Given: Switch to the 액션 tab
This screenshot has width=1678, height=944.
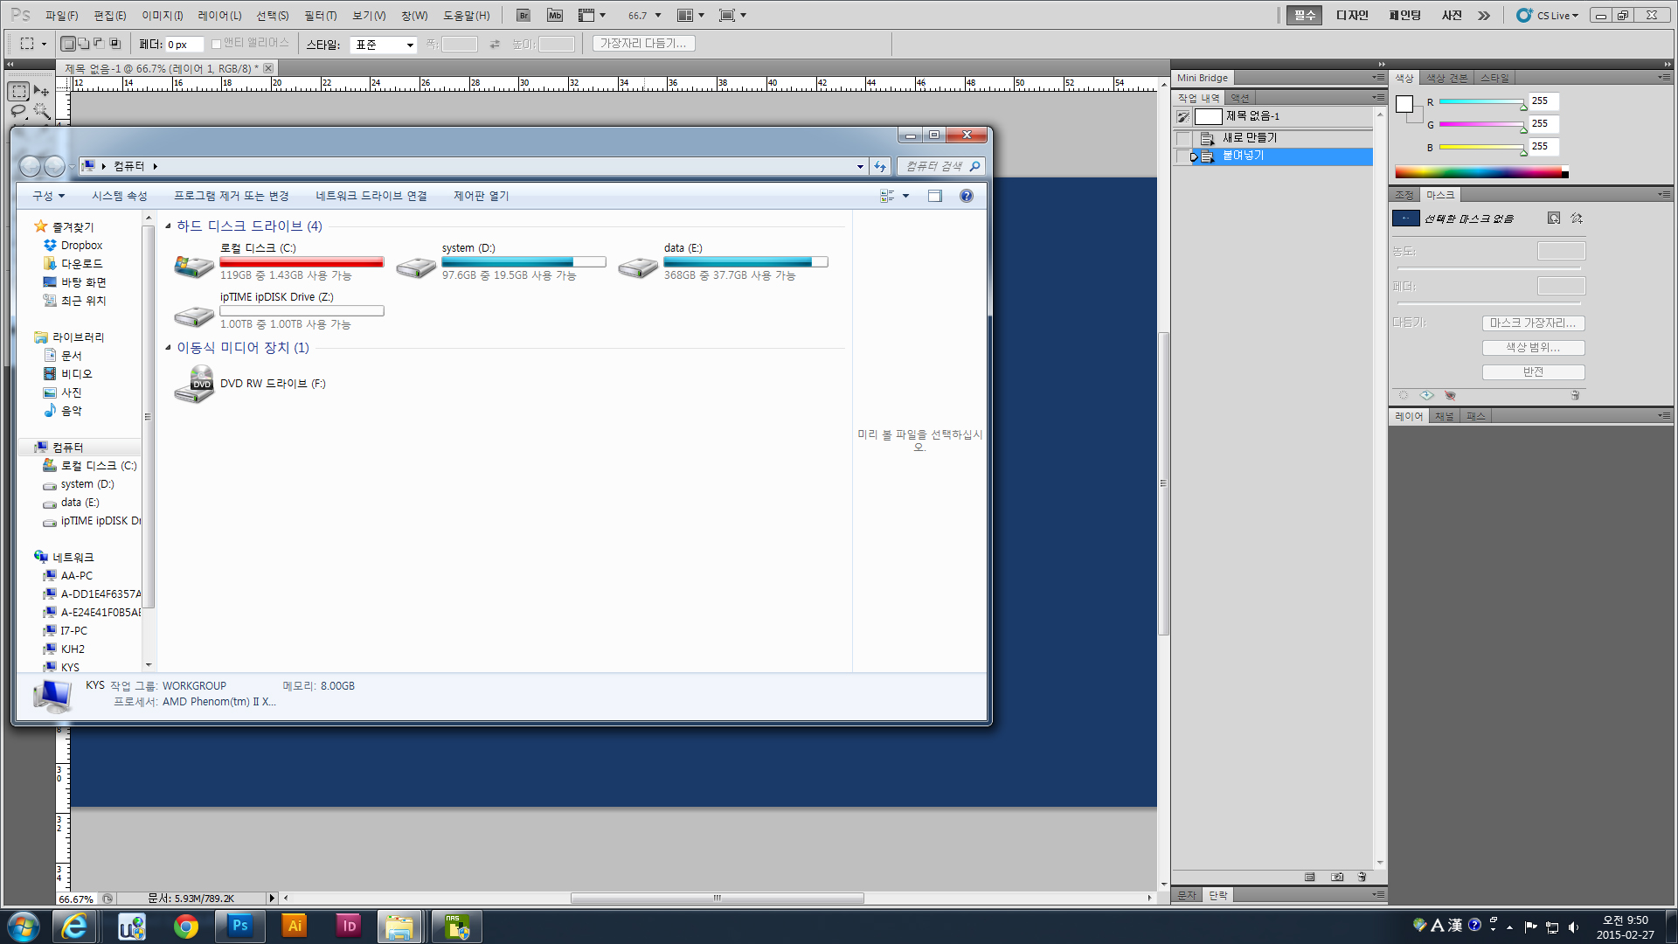Looking at the screenshot, I should coord(1240,98).
